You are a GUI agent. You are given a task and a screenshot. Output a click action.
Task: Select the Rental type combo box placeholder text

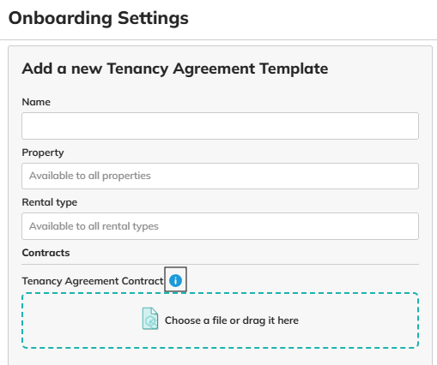(94, 226)
